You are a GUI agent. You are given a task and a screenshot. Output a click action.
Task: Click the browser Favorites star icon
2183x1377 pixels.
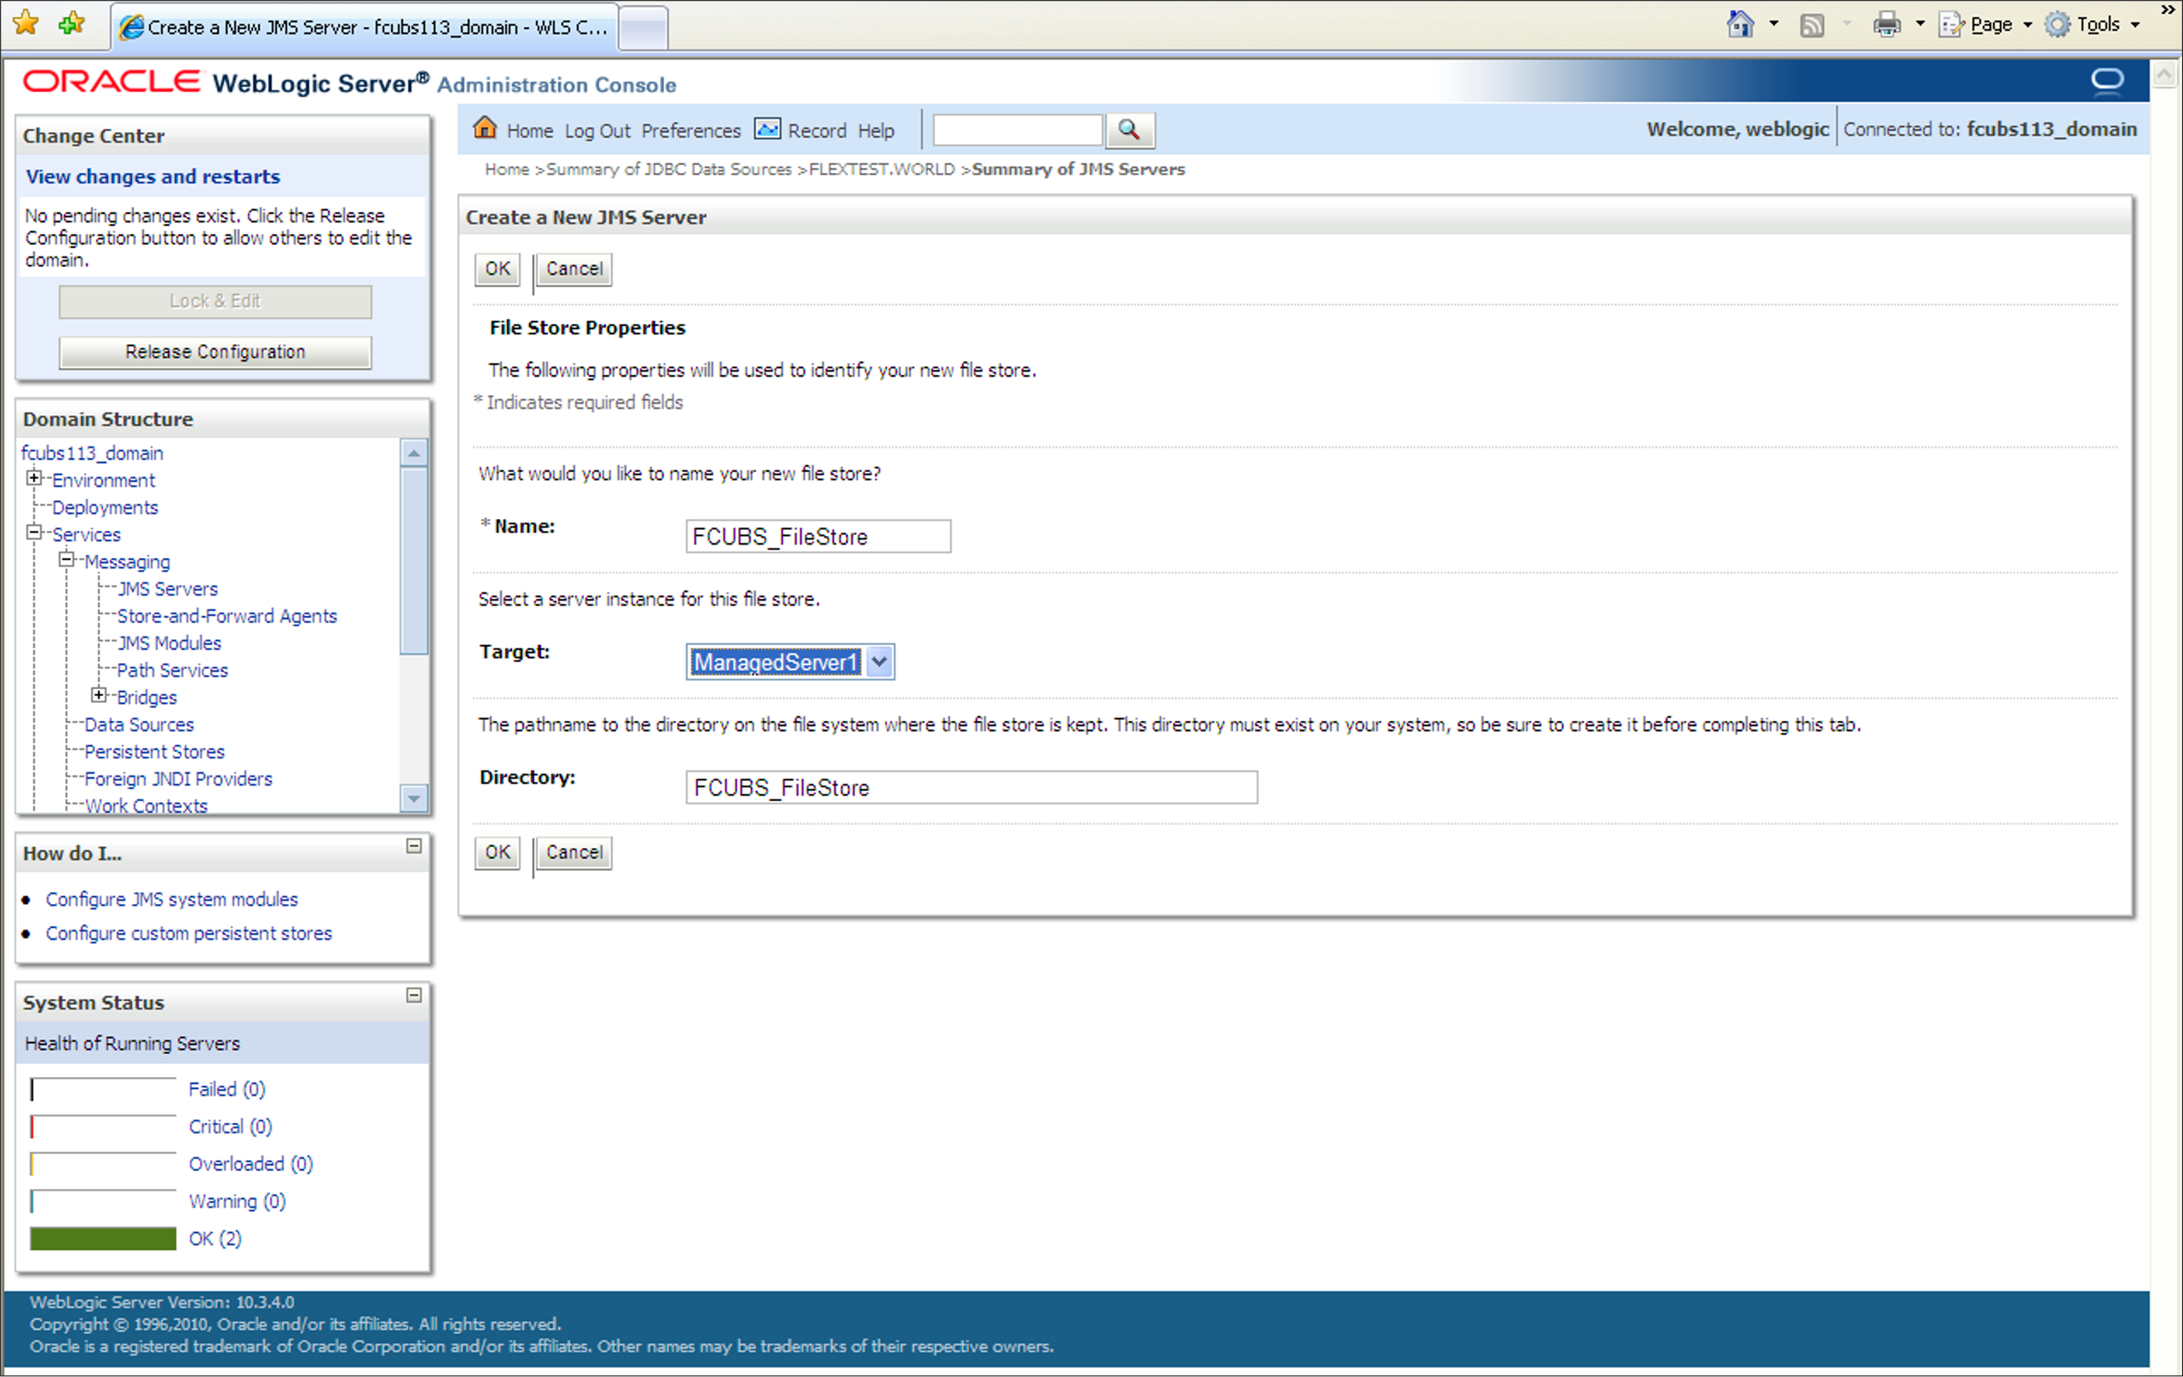point(26,24)
